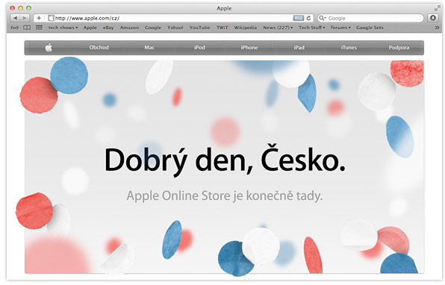The width and height of the screenshot is (445, 285).
Task: Open the Google bookmark
Action: (153, 28)
